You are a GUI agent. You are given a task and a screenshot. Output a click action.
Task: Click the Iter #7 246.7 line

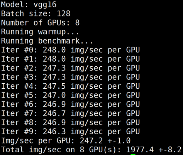tap(70, 114)
